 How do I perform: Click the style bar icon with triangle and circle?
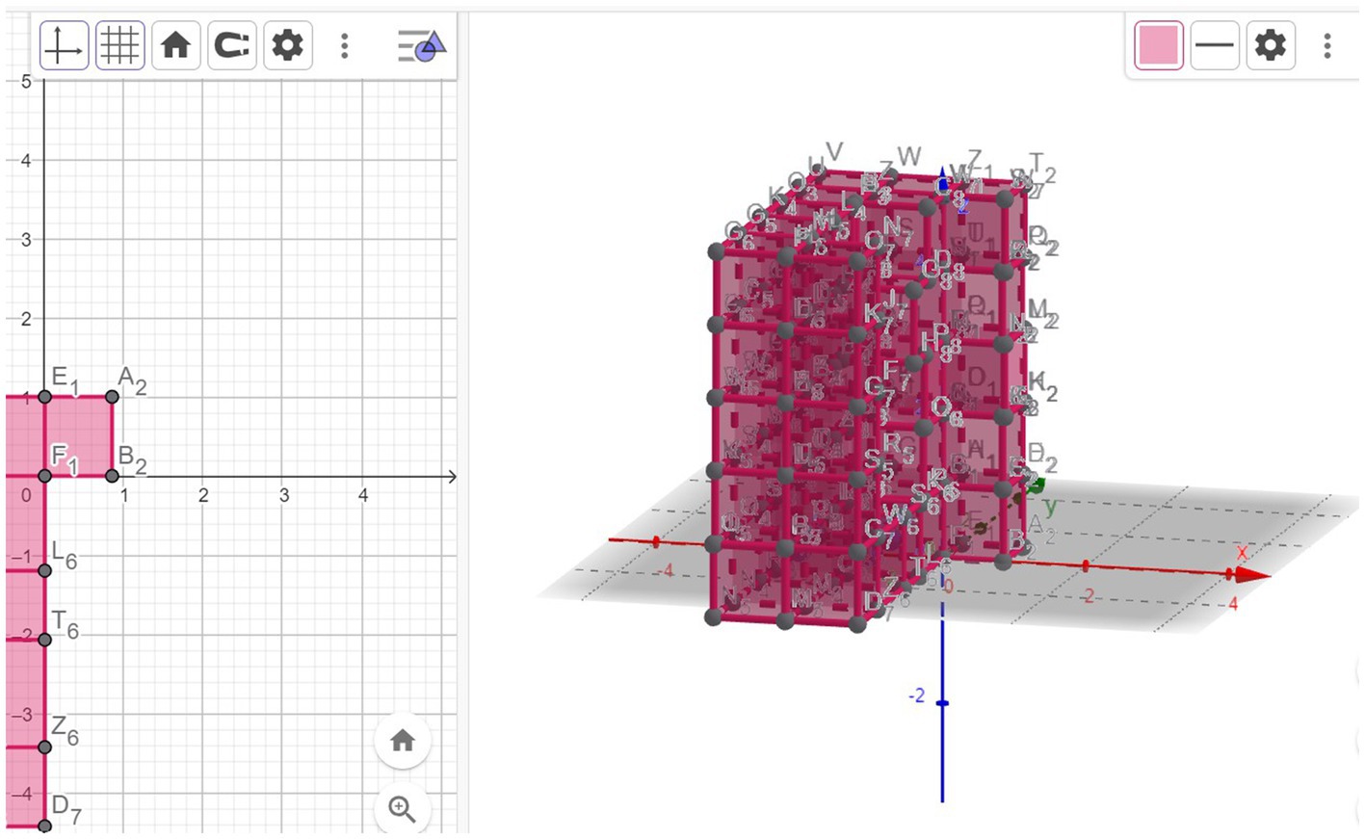[421, 45]
